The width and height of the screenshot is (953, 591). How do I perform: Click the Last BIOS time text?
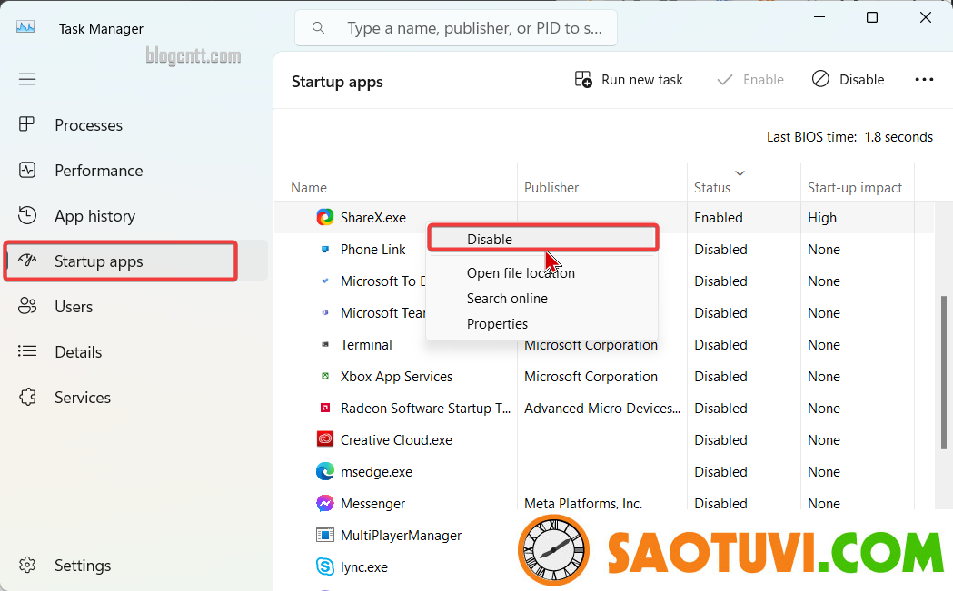pos(849,137)
